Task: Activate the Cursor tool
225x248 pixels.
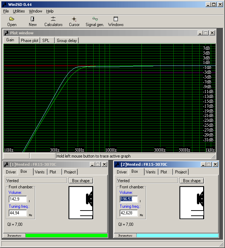Action: pyautogui.click(x=74, y=21)
